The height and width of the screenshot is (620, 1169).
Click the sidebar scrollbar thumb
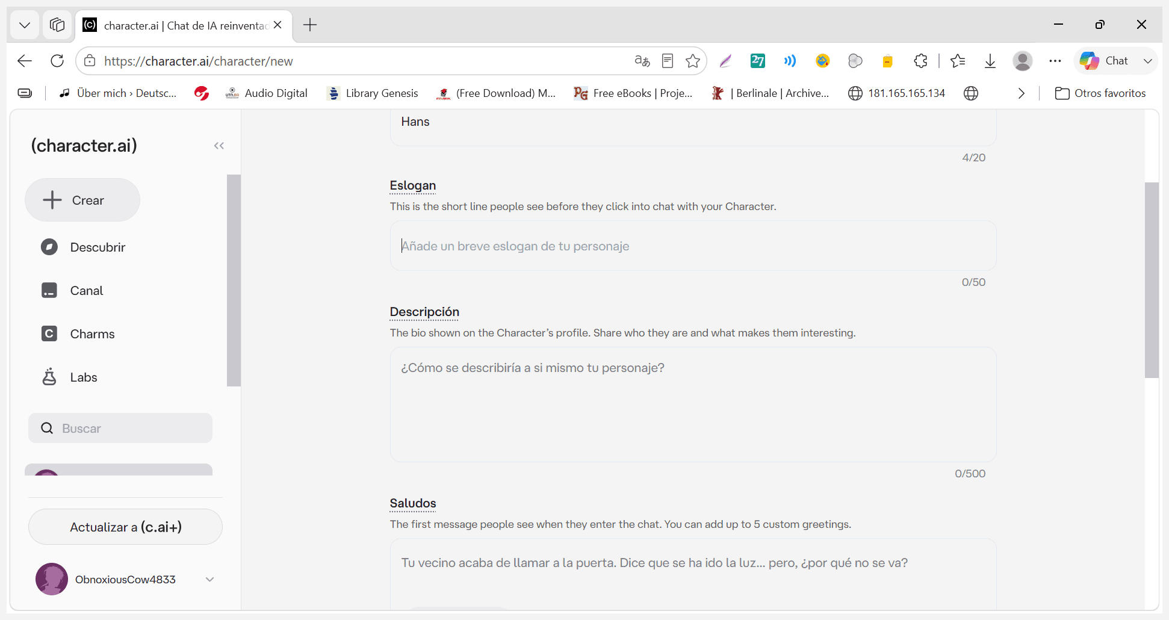tap(234, 280)
